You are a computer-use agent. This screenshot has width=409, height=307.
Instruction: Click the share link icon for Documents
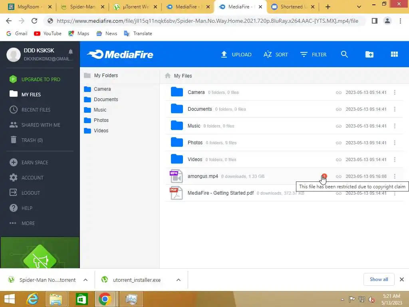pos(339,109)
